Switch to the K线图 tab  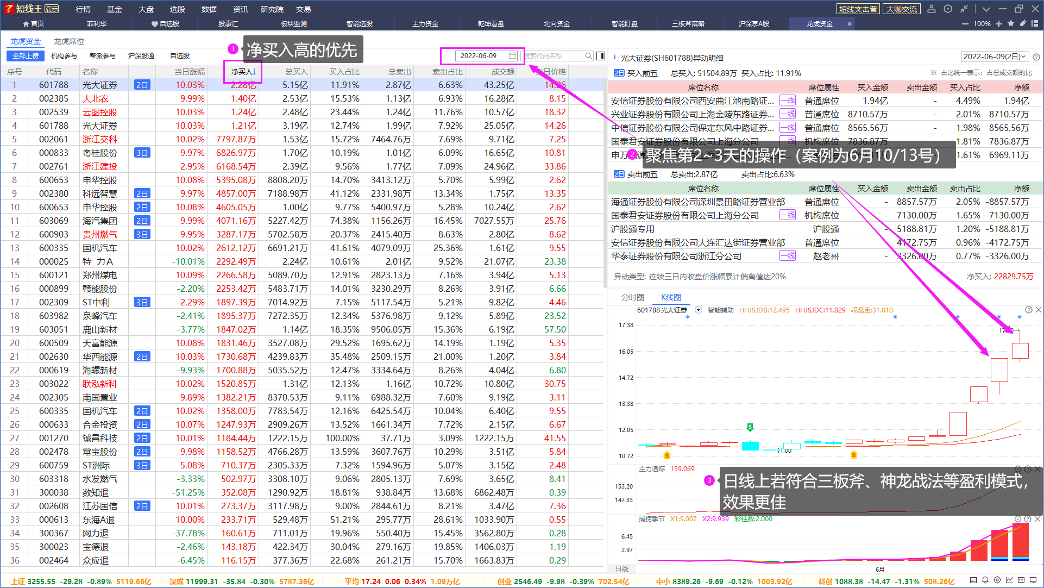click(671, 297)
